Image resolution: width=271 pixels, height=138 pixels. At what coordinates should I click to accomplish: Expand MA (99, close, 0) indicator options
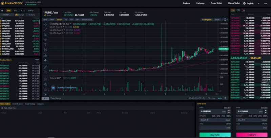[x=64, y=33]
